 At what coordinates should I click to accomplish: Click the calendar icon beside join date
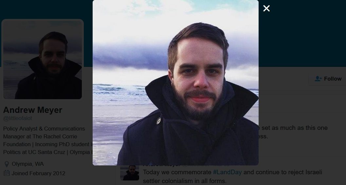pyautogui.click(x=7, y=173)
